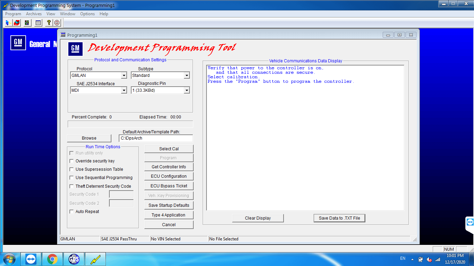Click the GM logo in the Programming1 window
Viewport: 474px width, 266px height.
pyautogui.click(x=76, y=49)
